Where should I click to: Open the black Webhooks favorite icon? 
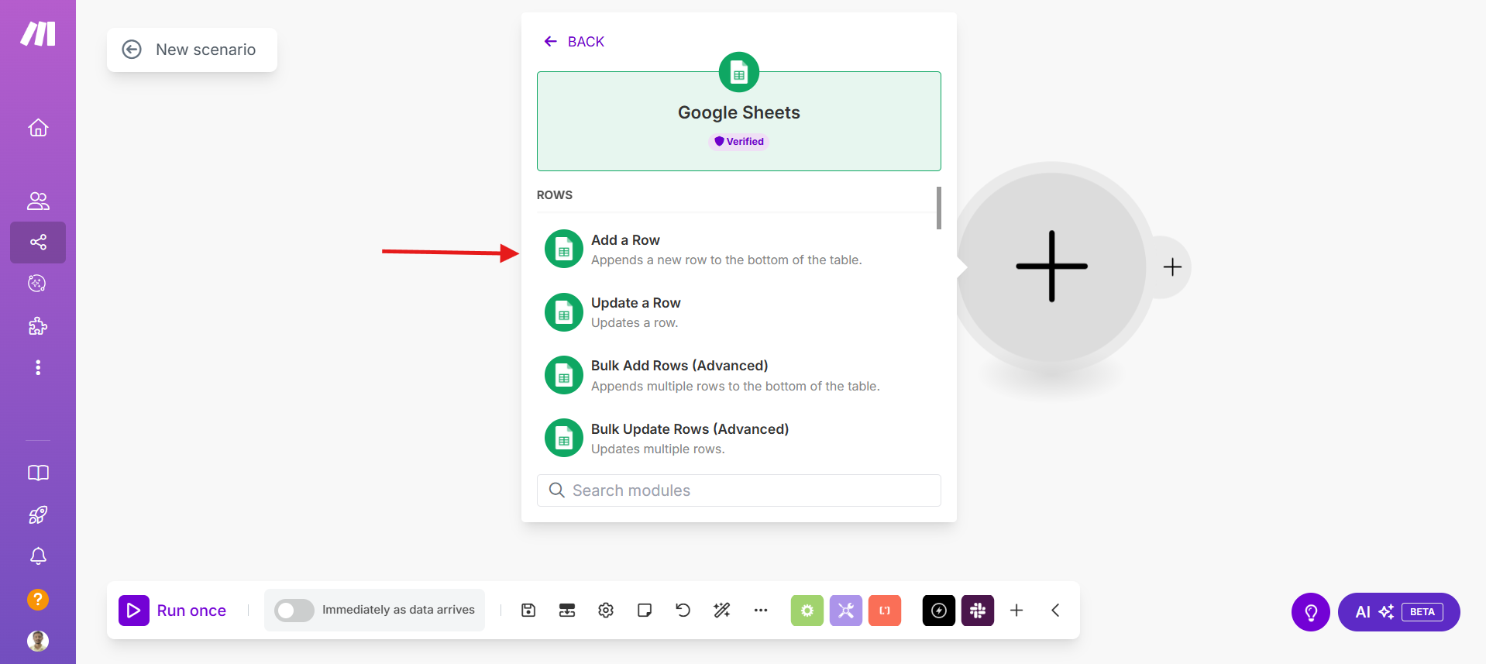click(x=939, y=611)
